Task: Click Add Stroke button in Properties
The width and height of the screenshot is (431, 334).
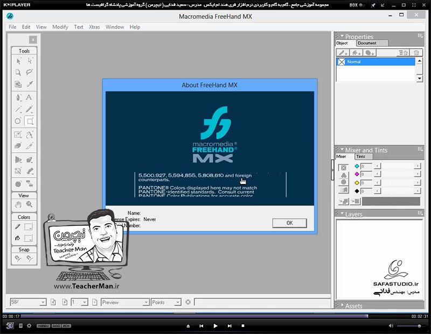Action: pos(343,53)
